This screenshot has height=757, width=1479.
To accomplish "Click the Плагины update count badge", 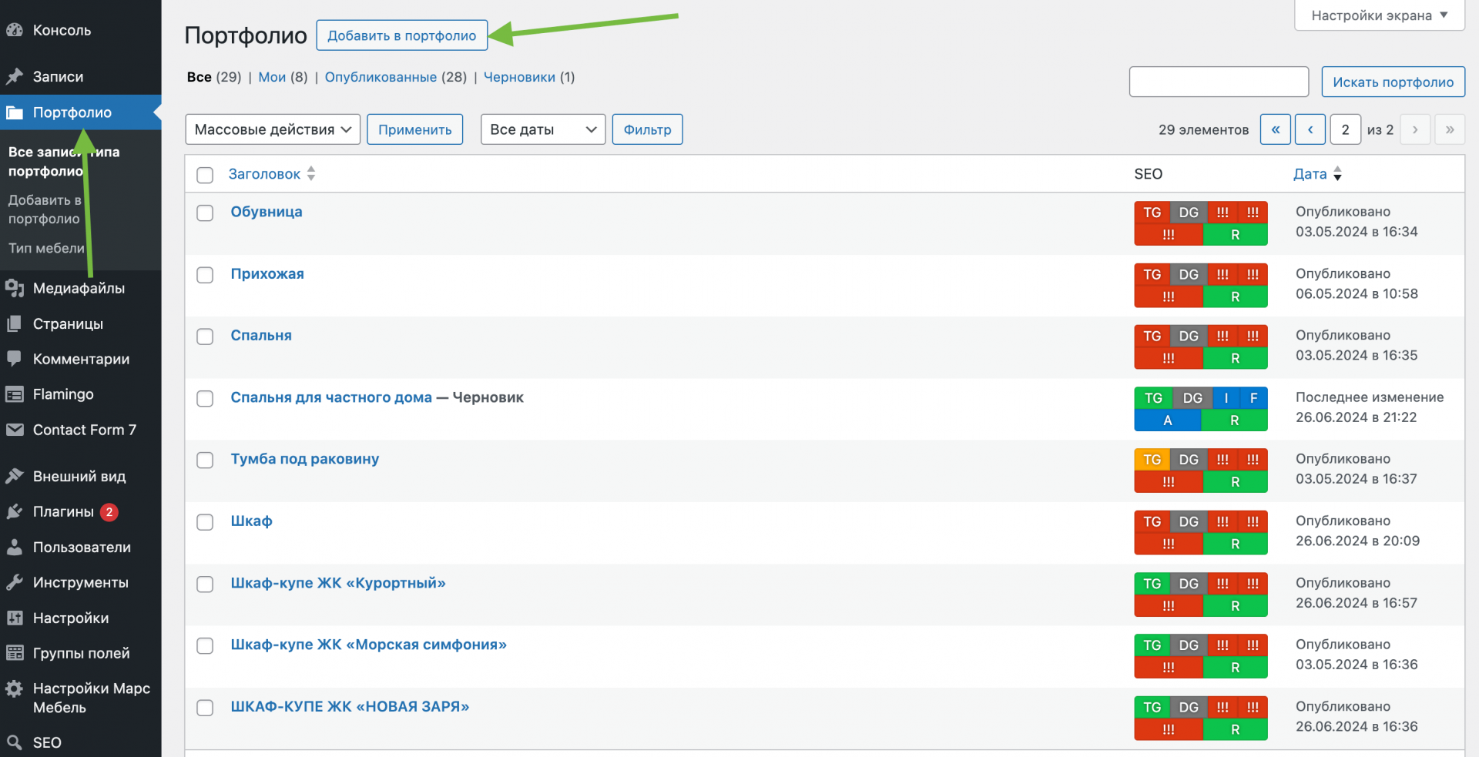I will (109, 512).
